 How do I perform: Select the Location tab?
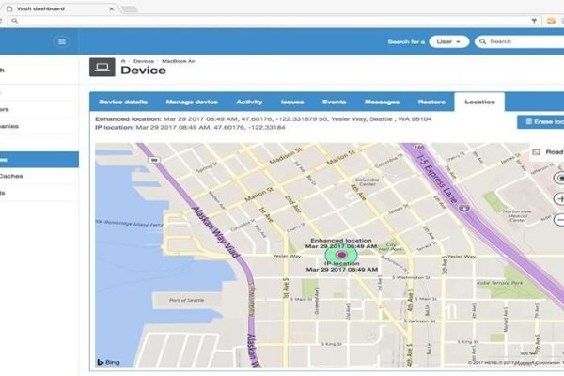point(479,102)
